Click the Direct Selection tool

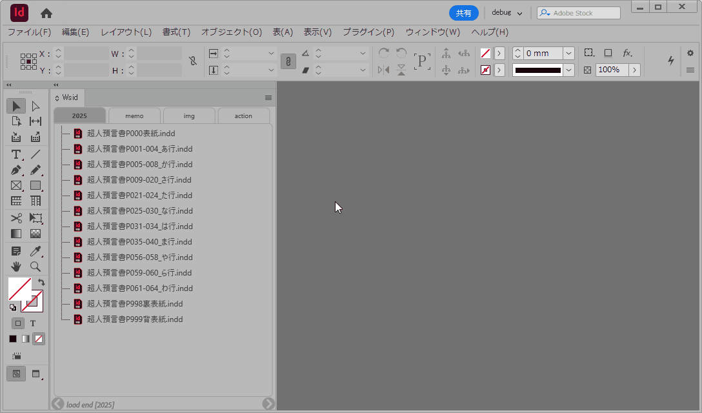[x=35, y=106]
